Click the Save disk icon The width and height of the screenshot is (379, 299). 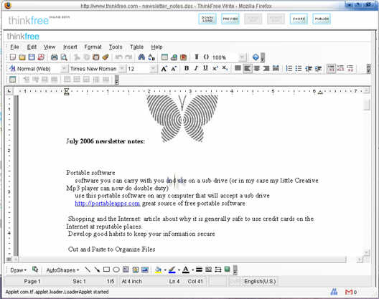32,57
